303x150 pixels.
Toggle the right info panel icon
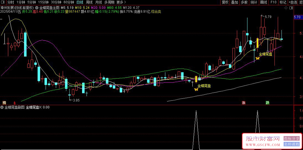pyautogui.click(x=291, y=8)
